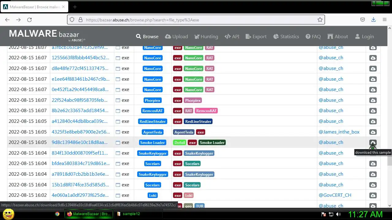The height and width of the screenshot is (220, 392).
Task: Click the URL address bar
Action: (196, 20)
